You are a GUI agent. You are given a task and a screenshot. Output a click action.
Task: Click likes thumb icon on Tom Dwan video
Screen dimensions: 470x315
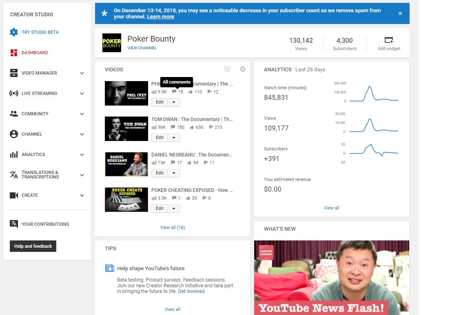click(x=191, y=127)
